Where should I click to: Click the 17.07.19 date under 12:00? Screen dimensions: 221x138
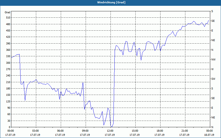(x=110, y=135)
